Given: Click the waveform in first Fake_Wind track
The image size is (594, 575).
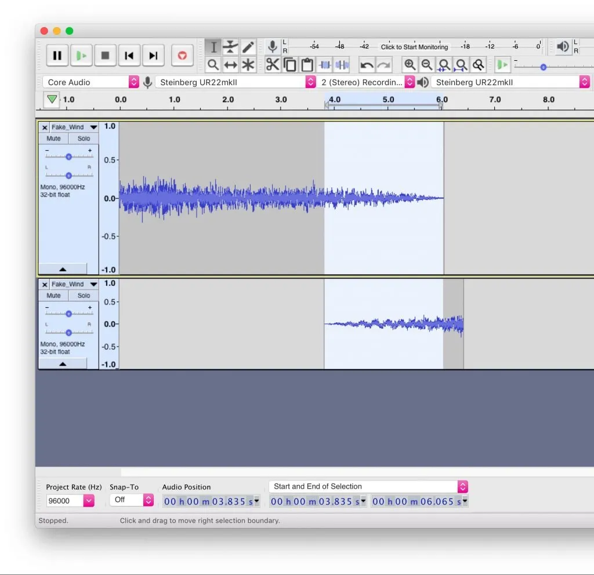Looking at the screenshot, I should (281, 198).
